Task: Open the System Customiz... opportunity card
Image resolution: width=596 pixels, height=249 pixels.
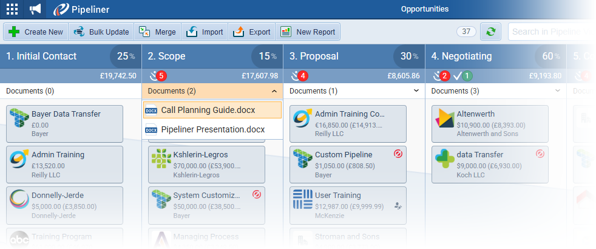Action: click(206, 205)
